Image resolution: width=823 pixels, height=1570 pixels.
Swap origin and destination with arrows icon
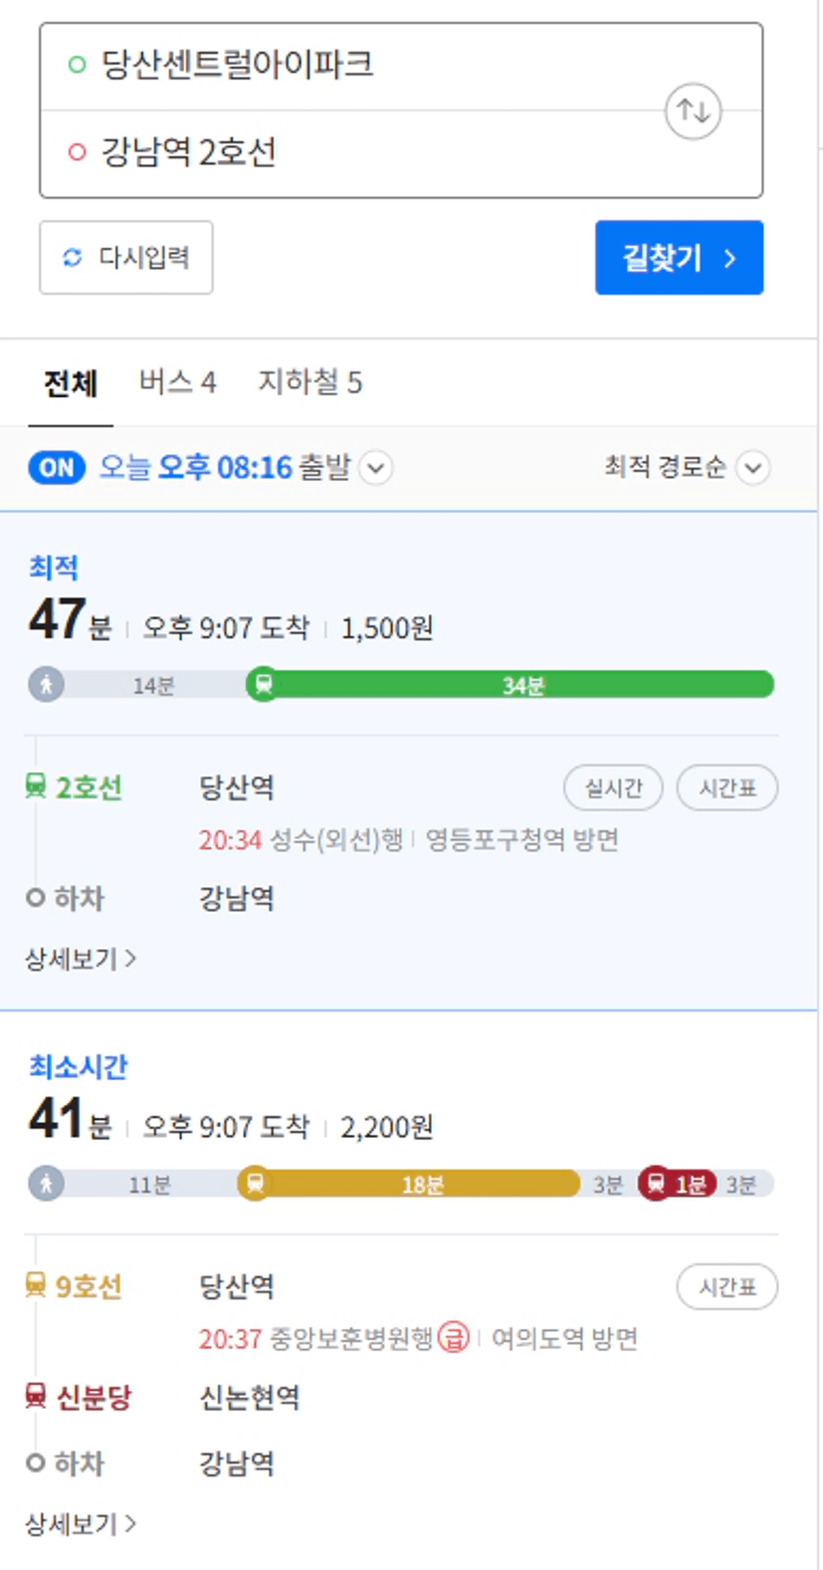(693, 111)
